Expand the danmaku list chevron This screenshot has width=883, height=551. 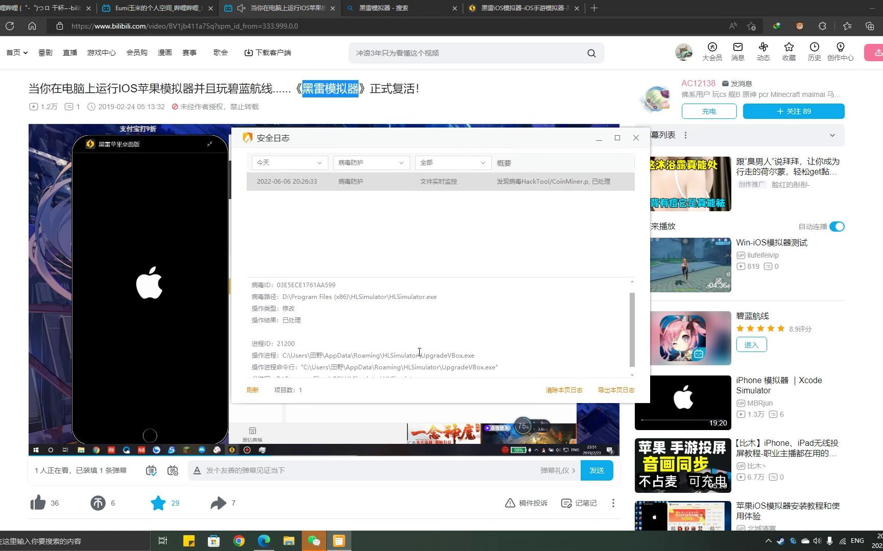pyautogui.click(x=832, y=135)
